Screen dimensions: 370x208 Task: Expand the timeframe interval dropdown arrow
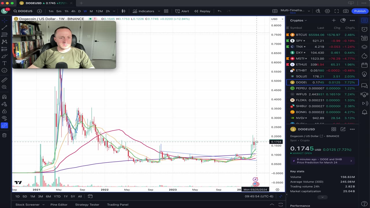tap(114, 11)
